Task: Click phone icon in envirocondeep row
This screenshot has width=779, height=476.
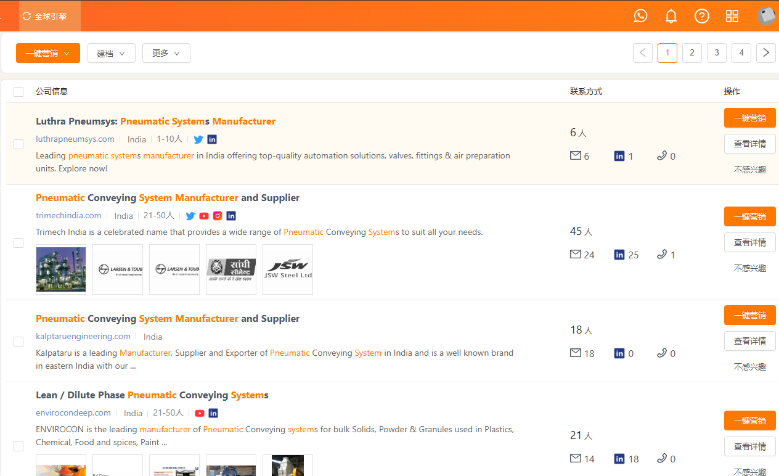Action: 662,459
